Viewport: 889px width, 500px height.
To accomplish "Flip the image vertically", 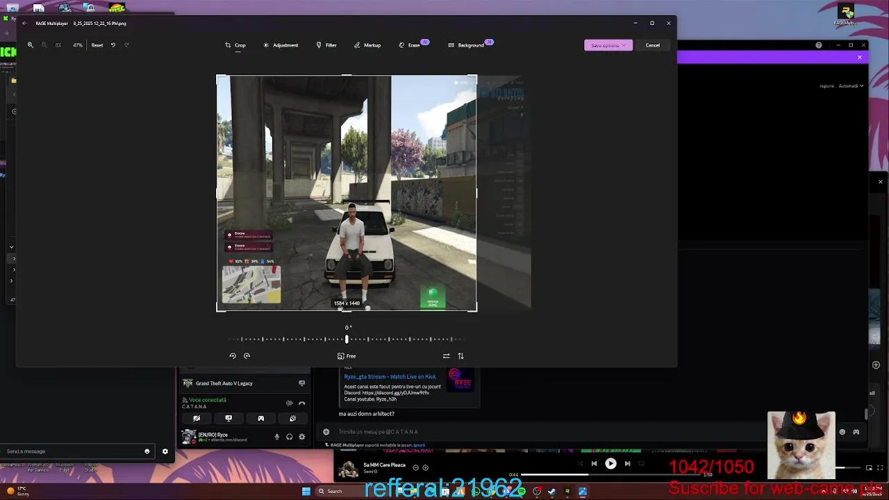I will coord(460,356).
